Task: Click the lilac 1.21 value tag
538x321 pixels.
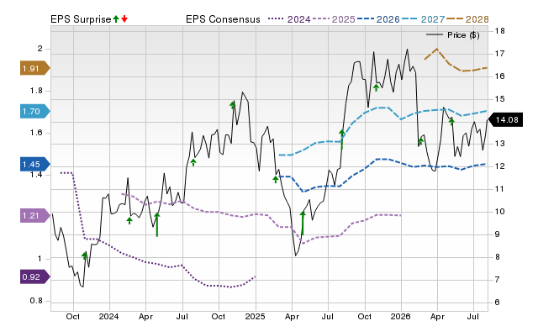Action: coord(35,215)
